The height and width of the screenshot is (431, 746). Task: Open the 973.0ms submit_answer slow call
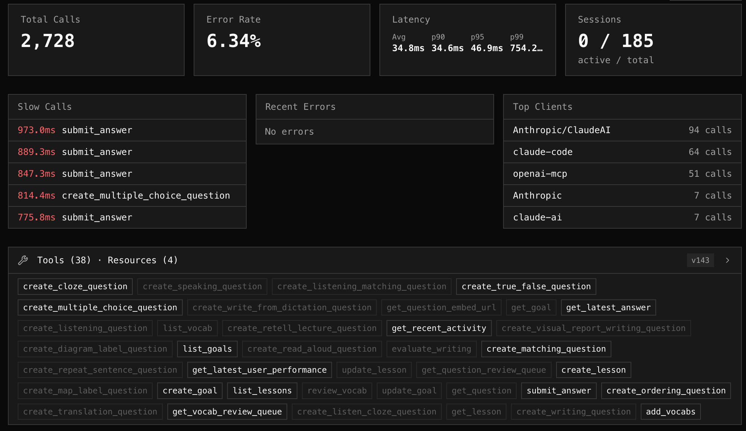127,130
